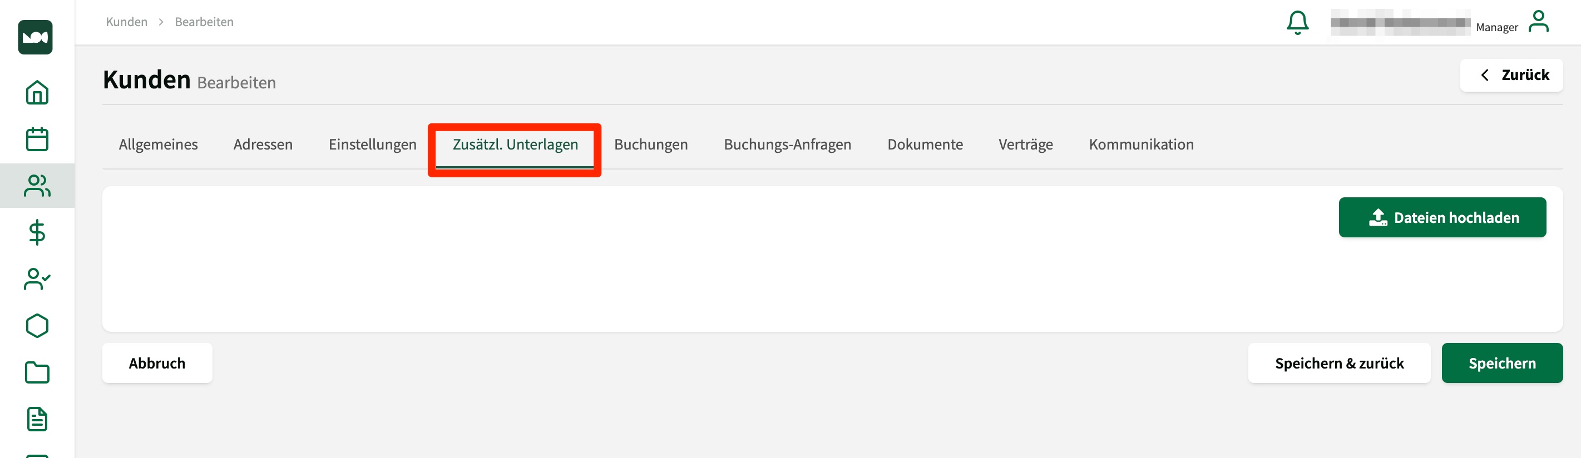Screen dimensions: 1581x458
Task: Switch to the Verträge tab
Action: pyautogui.click(x=1026, y=145)
